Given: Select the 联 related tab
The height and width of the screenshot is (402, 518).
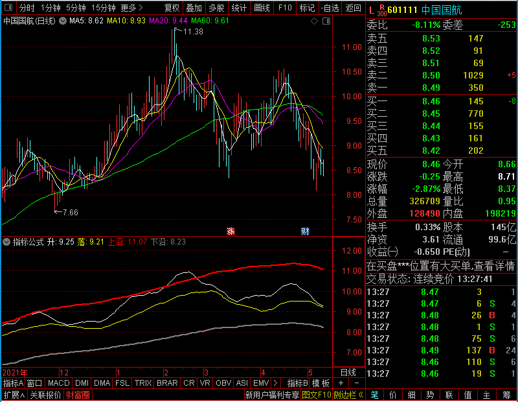Looking at the screenshot, I should (x=449, y=395).
